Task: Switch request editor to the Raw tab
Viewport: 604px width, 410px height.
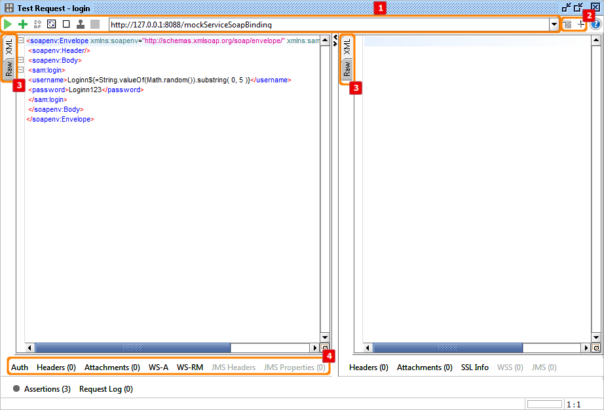Action: (x=9, y=69)
